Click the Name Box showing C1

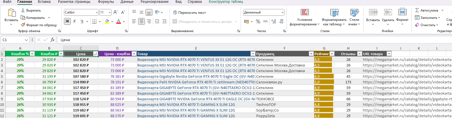click(x=12, y=40)
